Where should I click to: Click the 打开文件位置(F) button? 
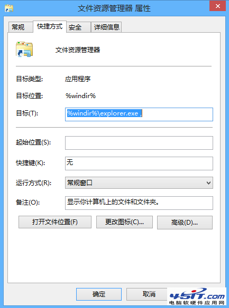point(55,222)
